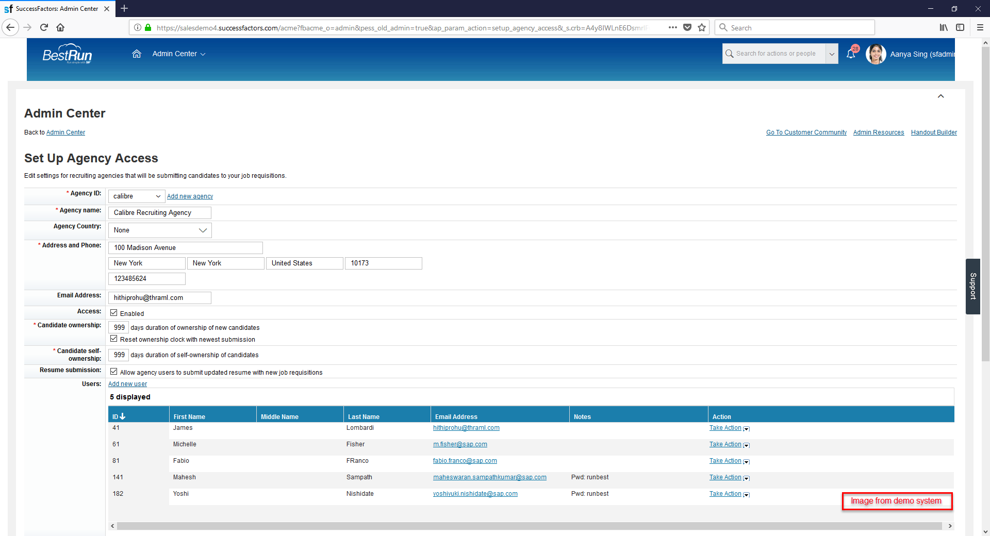Click yoshiyuki.nishidate@sap.com email link
The height and width of the screenshot is (536, 990).
[475, 494]
